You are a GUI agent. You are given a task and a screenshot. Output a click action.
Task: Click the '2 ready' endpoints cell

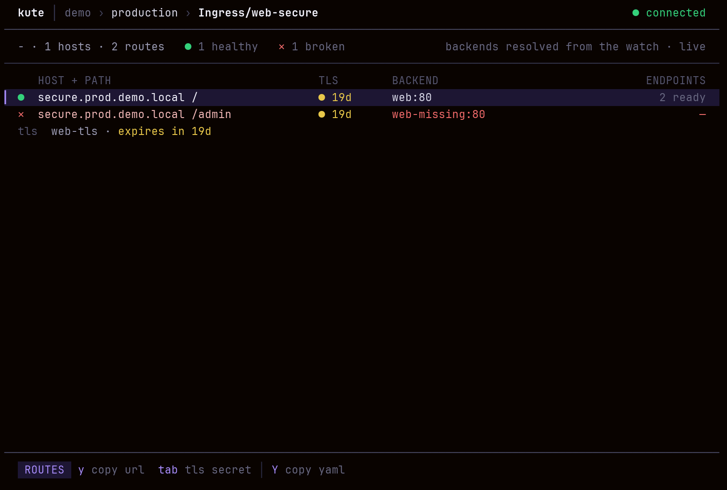point(682,98)
